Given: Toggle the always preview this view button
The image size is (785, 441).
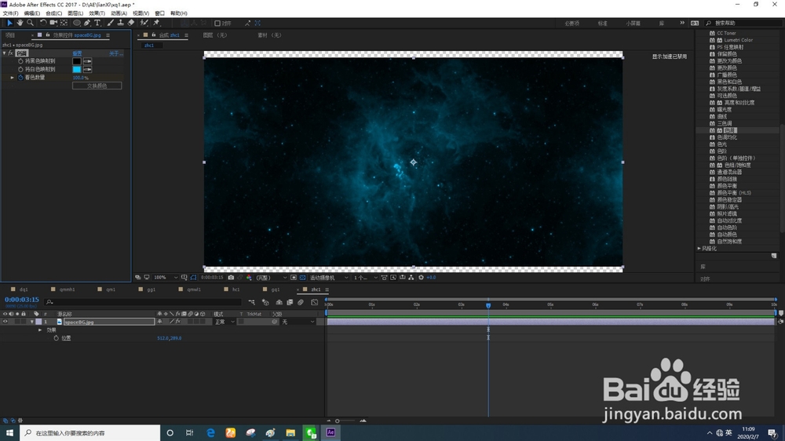Looking at the screenshot, I should tap(138, 277).
